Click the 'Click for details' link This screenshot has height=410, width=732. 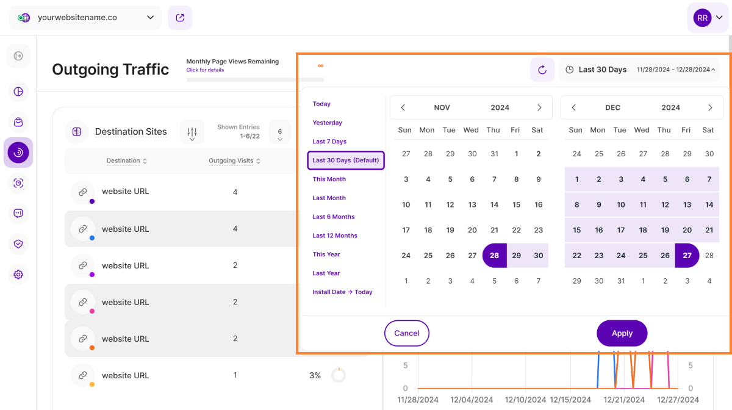click(x=205, y=70)
